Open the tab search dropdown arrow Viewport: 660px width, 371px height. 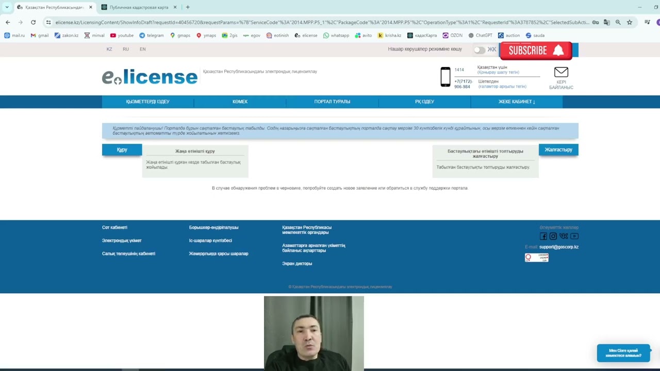[7, 7]
